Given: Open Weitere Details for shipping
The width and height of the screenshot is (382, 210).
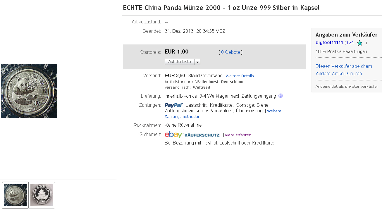Looking at the screenshot, I should point(240,76).
